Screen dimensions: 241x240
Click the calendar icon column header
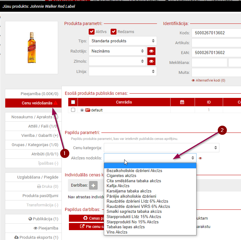[182, 102]
